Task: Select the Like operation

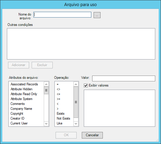Action: [x=60, y=123]
